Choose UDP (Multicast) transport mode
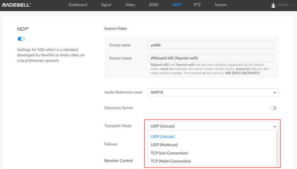This screenshot has width=297, height=169. [164, 145]
